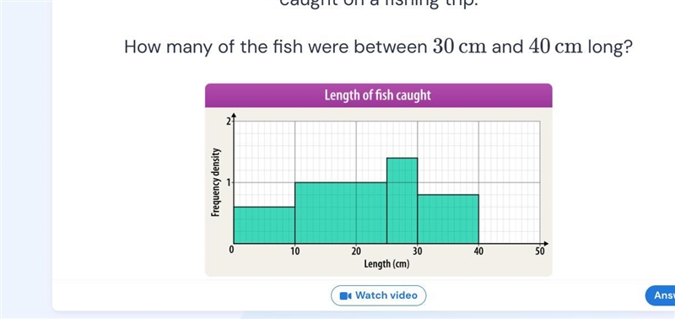Select the 0 to 10 histogram bar
675x319 pixels.
tap(264, 225)
